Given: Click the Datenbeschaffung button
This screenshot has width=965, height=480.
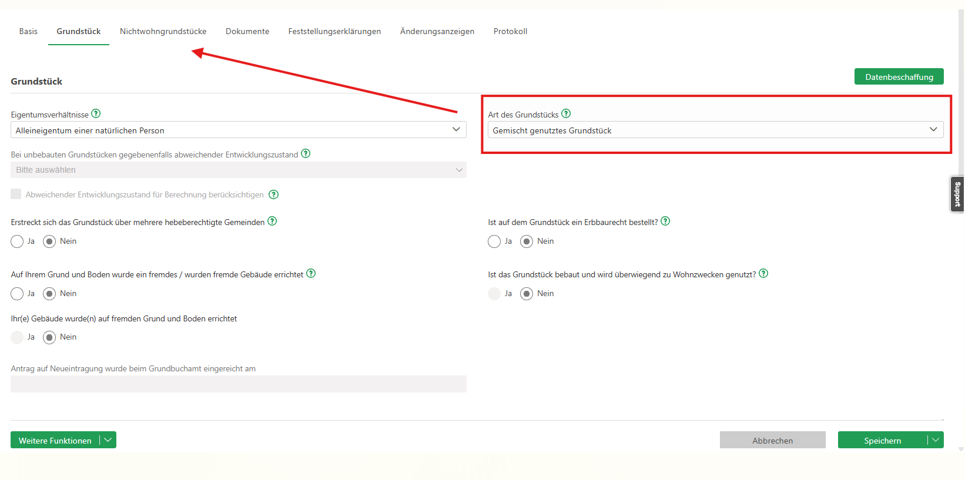Looking at the screenshot, I should pos(899,77).
